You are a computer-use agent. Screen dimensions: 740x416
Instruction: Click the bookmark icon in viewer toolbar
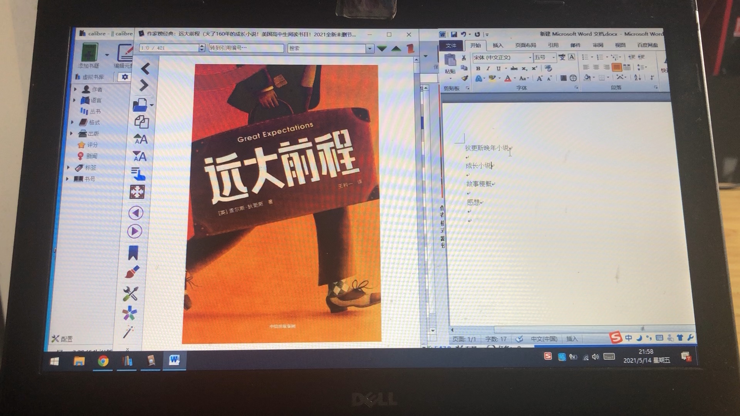click(x=133, y=253)
